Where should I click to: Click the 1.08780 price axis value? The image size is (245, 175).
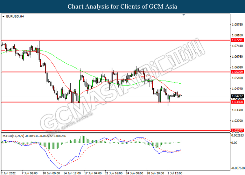237,24
